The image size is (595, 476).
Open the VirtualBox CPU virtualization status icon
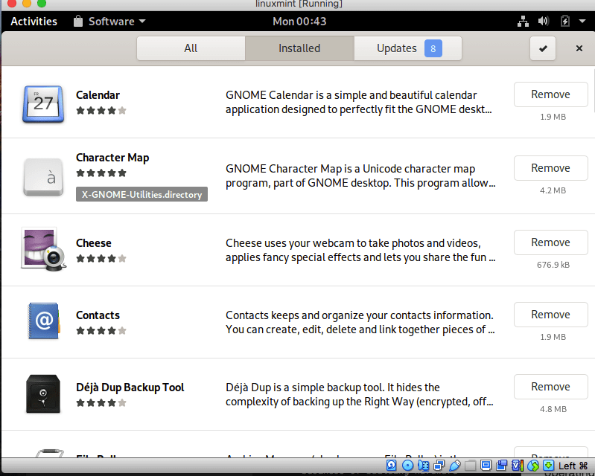pyautogui.click(x=518, y=465)
